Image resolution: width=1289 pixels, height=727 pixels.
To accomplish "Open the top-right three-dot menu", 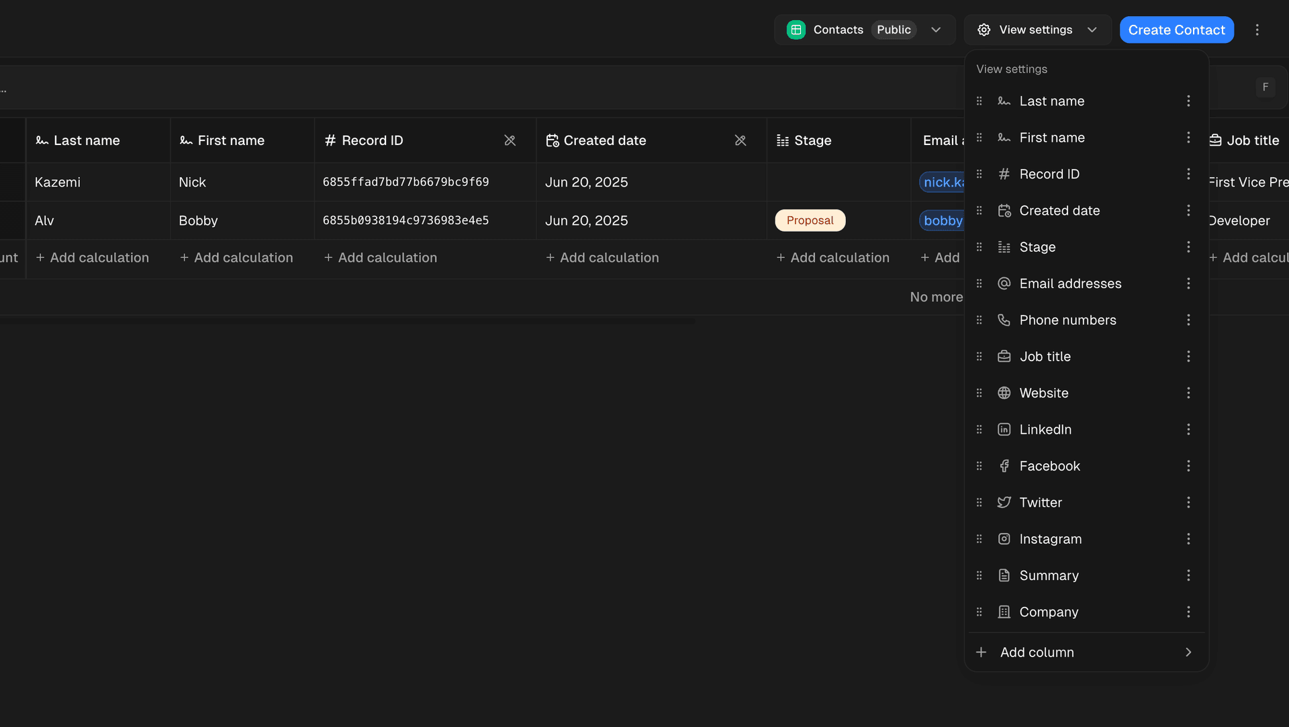I will click(1257, 30).
